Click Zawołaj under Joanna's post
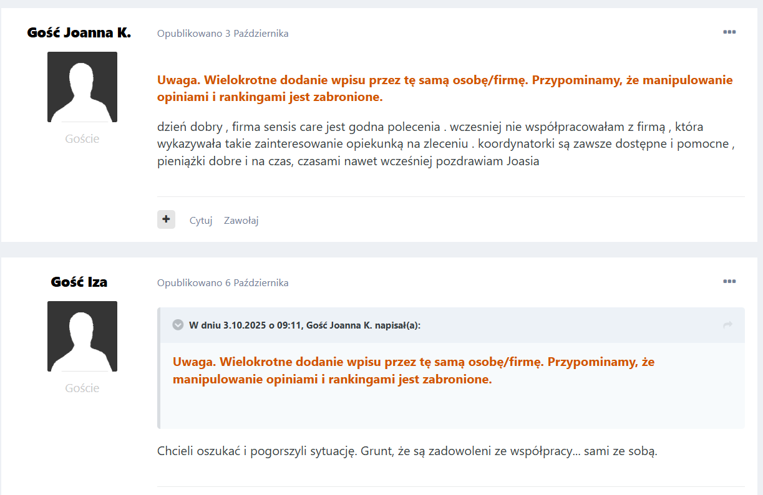Viewport: 763px width, 495px height. click(241, 220)
